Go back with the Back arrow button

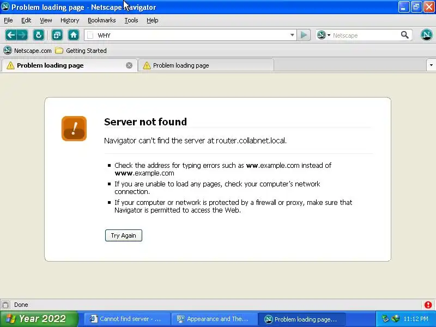(11, 35)
